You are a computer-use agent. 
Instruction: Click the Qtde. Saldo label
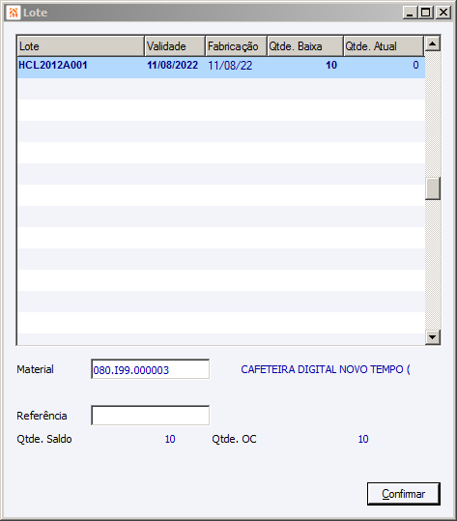44,439
